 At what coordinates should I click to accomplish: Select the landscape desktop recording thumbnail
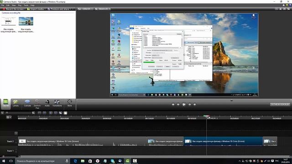click(26, 21)
